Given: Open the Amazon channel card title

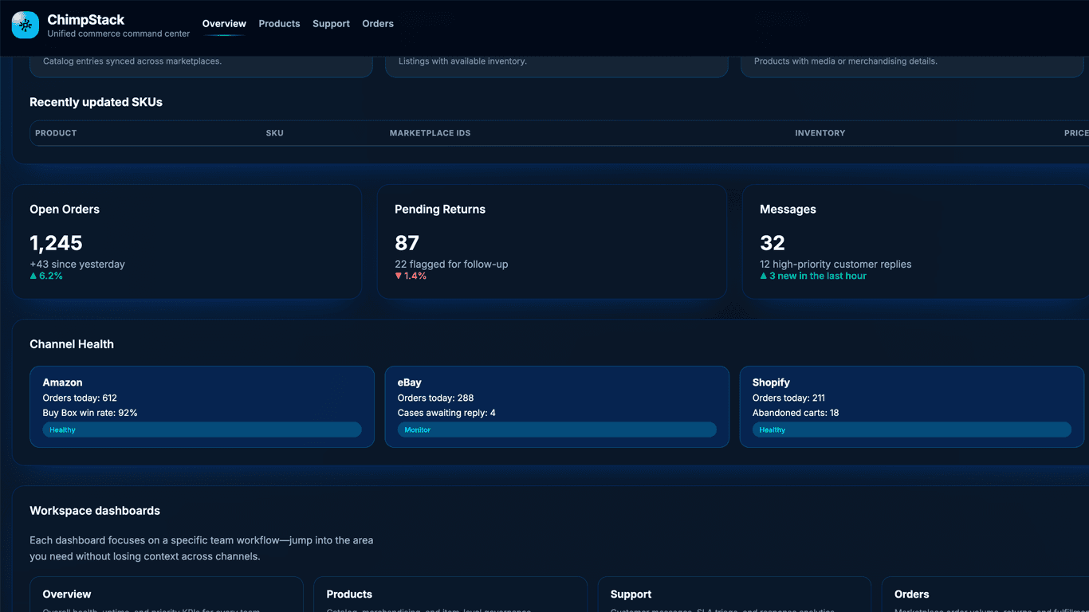Looking at the screenshot, I should coord(62,382).
